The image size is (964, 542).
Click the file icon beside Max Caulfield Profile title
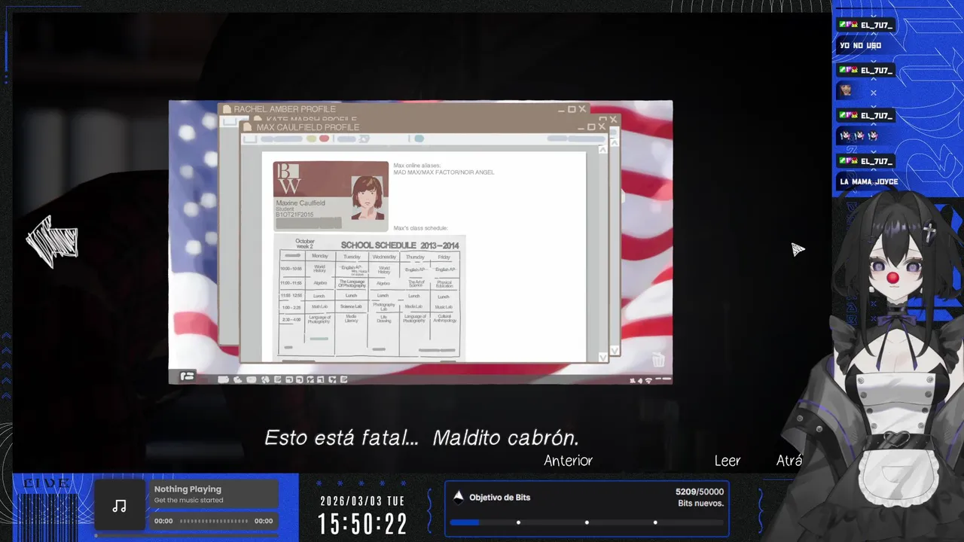click(249, 127)
